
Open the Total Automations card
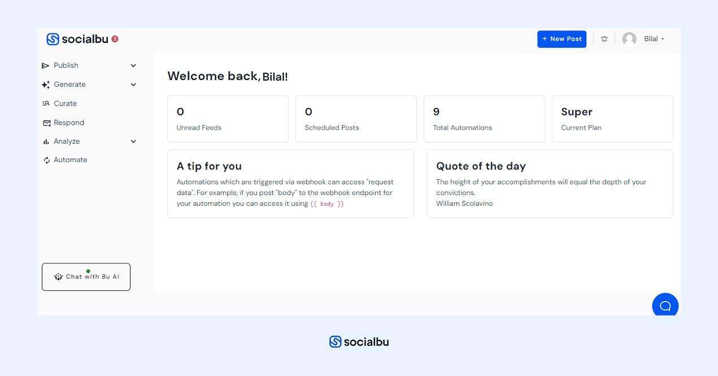coord(484,119)
